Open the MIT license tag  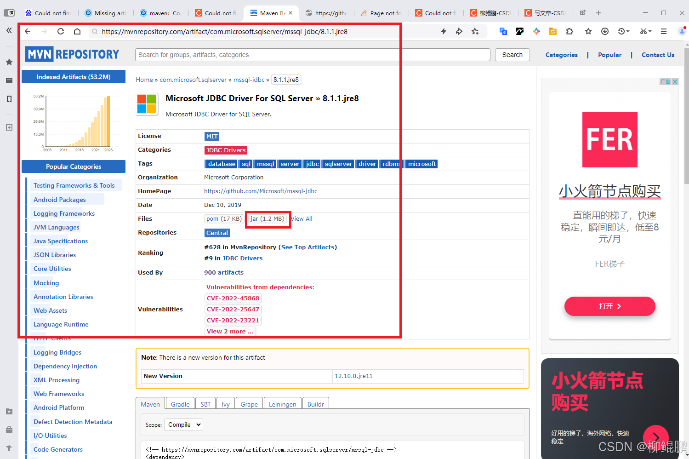pyautogui.click(x=212, y=136)
